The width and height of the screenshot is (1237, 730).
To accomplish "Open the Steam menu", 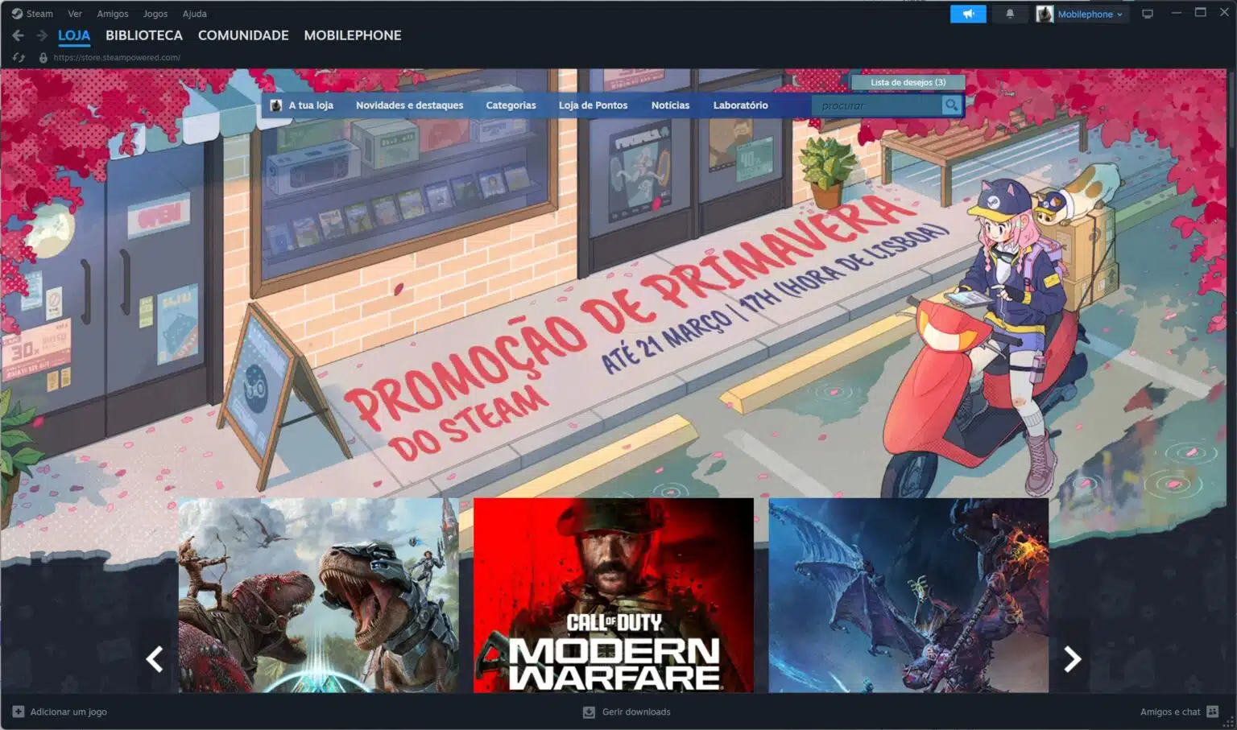I will pos(39,14).
